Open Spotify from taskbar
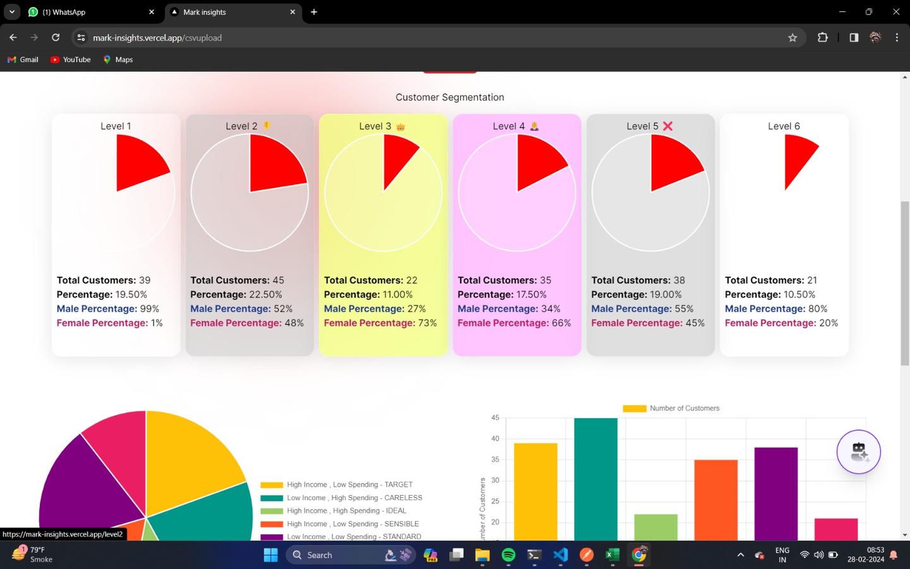Image resolution: width=910 pixels, height=569 pixels. (508, 555)
